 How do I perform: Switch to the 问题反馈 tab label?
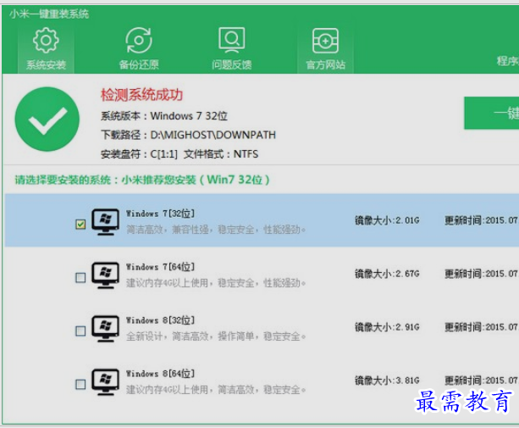click(232, 64)
